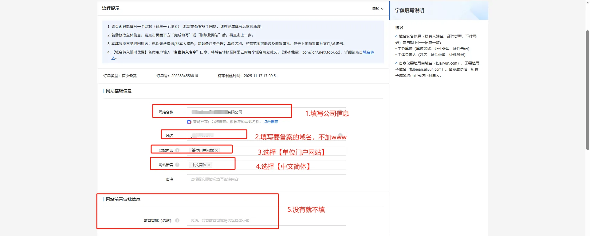Screen dimensions: 590x236
Task: Open the 域名转入 promotion link
Action: click(368, 52)
